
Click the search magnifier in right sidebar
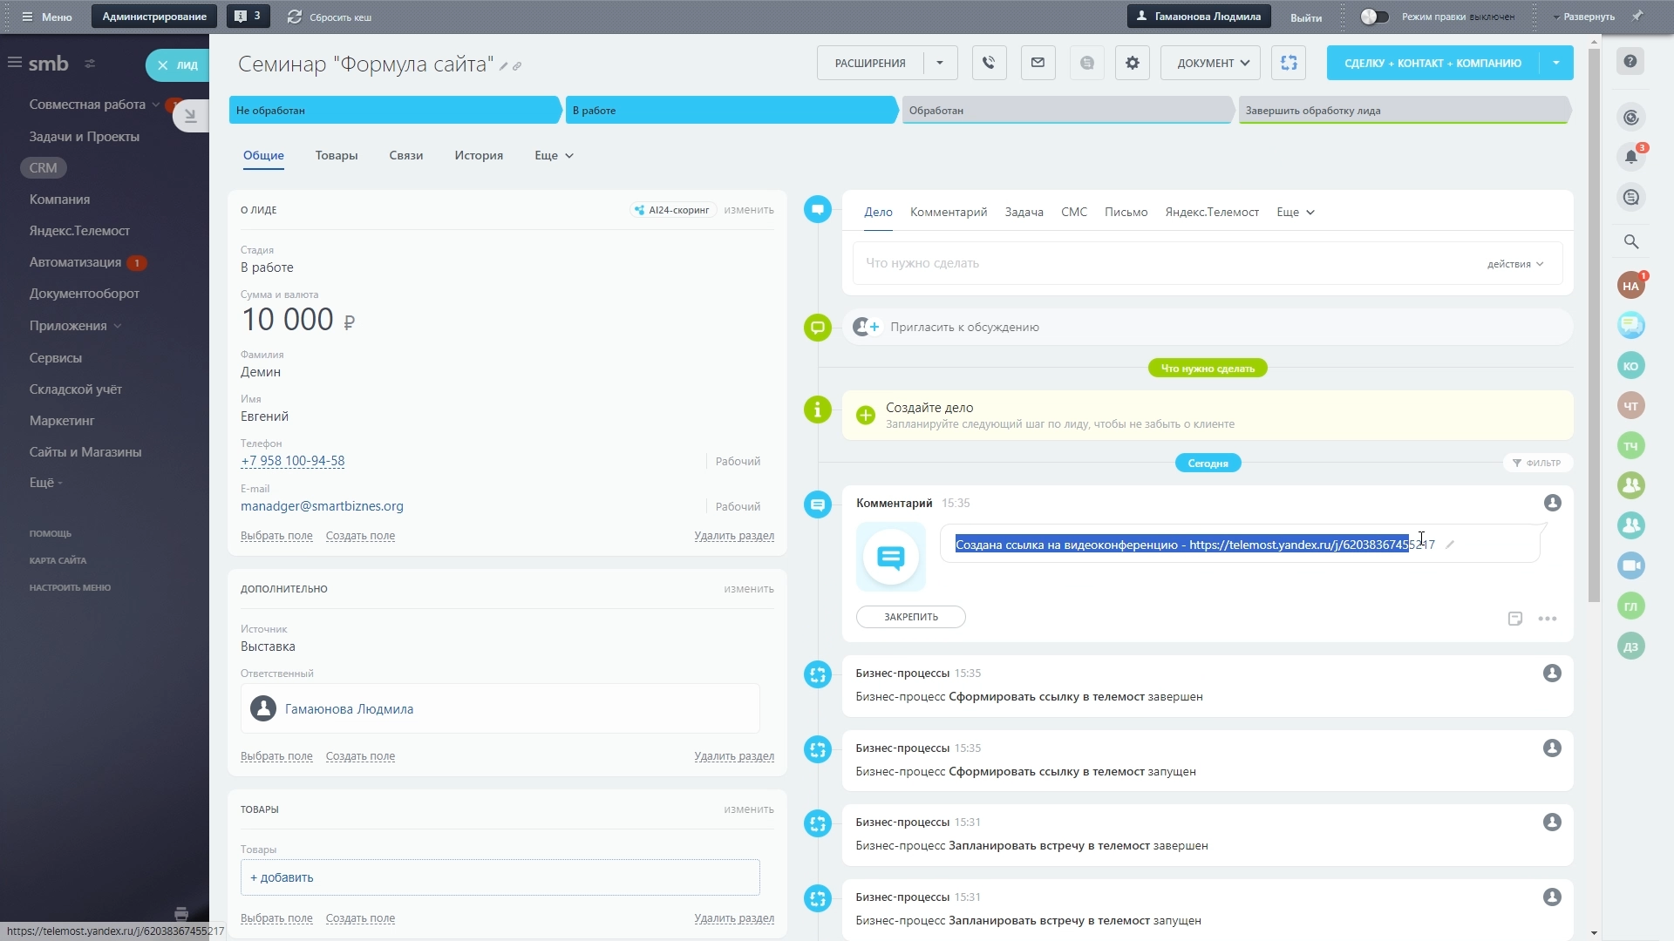1631,242
